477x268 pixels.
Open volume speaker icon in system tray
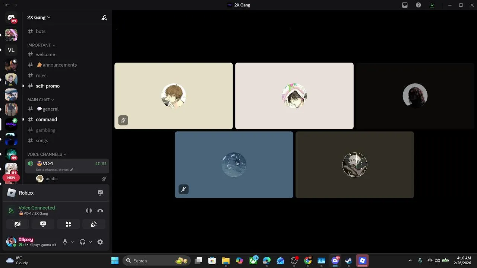pyautogui.click(x=437, y=261)
